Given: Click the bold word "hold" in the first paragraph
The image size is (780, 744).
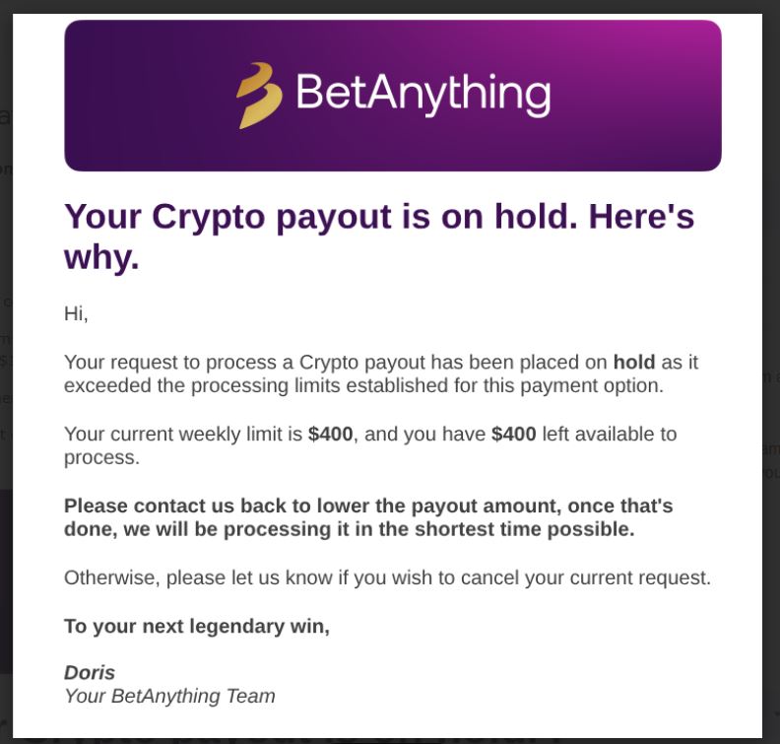Looking at the screenshot, I should tap(634, 362).
